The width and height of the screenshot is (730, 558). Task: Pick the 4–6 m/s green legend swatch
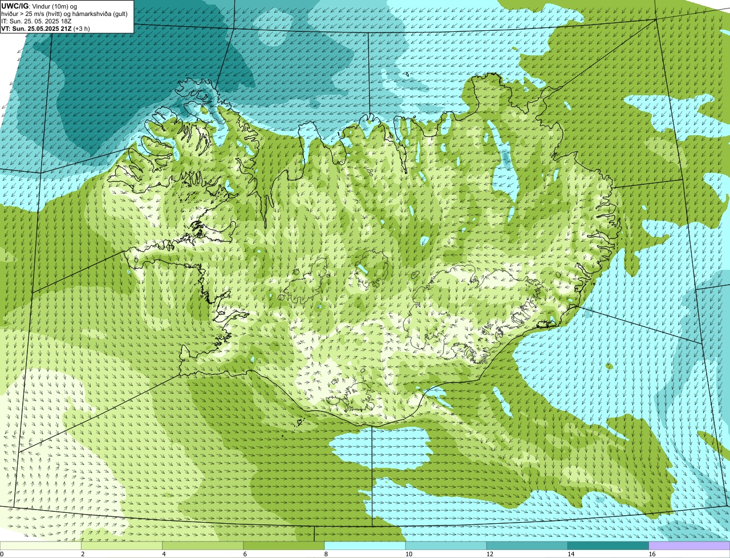coord(202,545)
